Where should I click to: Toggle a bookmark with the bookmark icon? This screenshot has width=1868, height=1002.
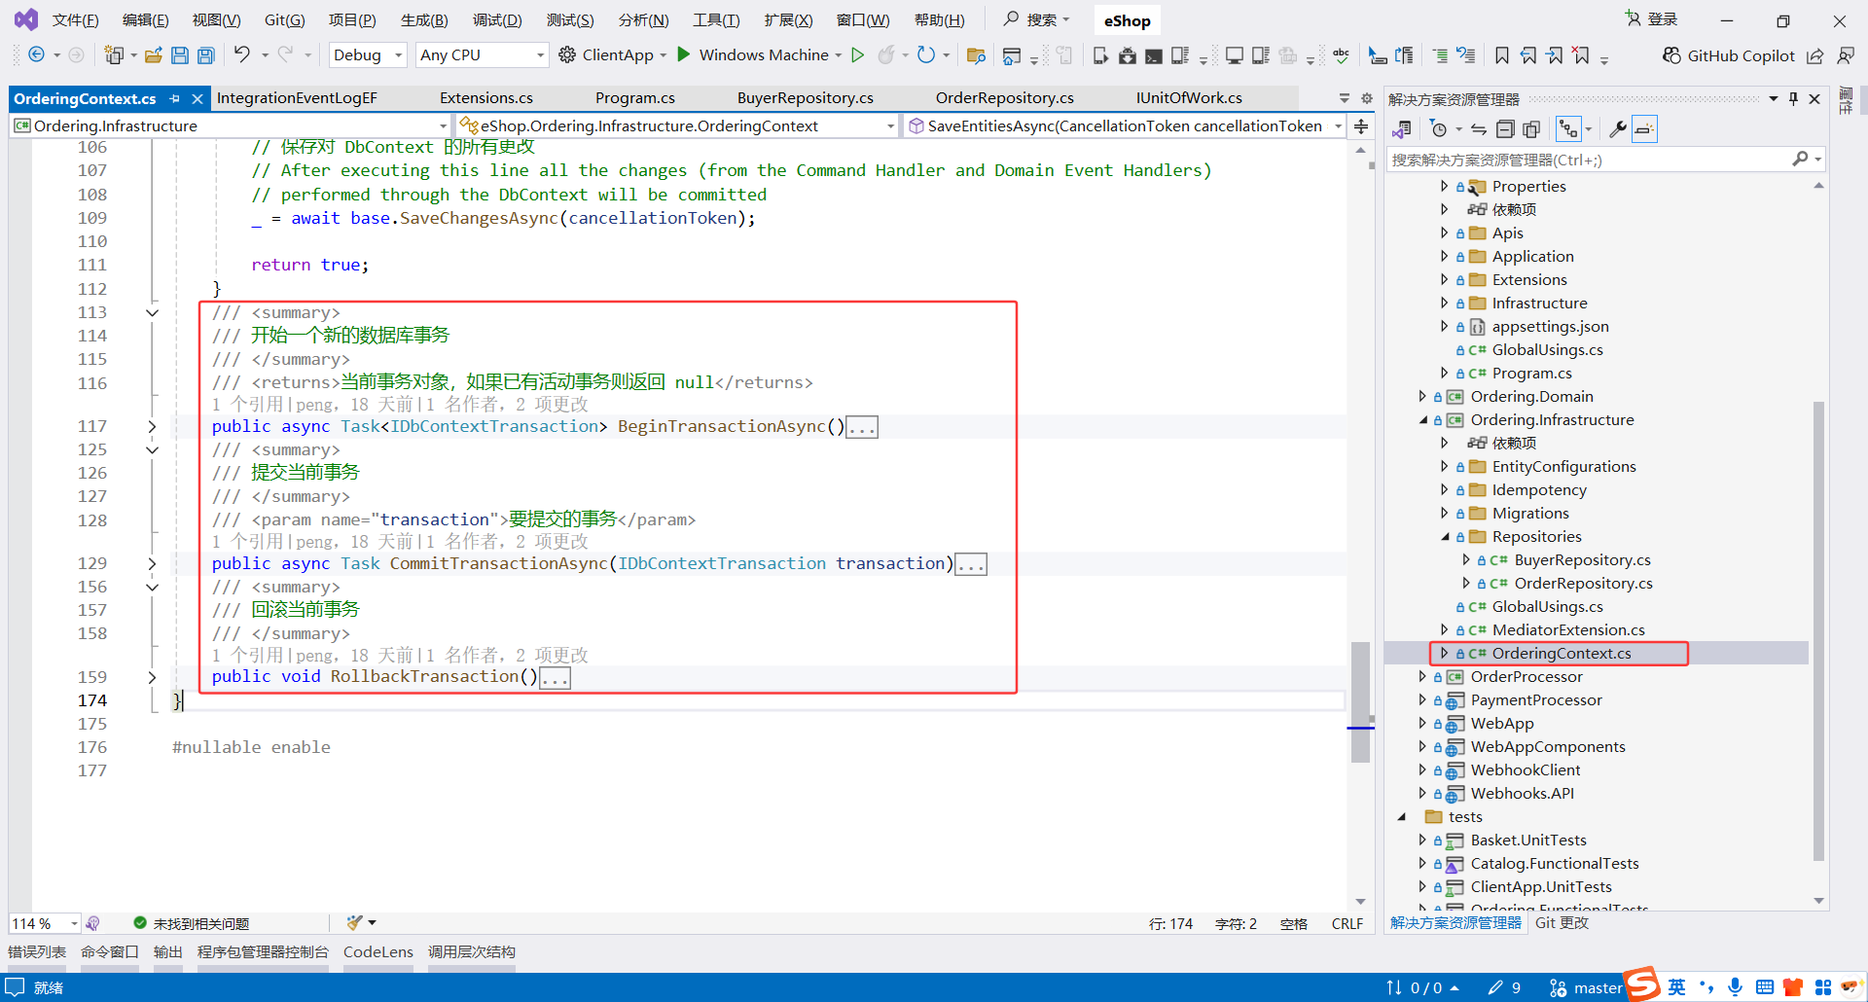(x=1502, y=55)
